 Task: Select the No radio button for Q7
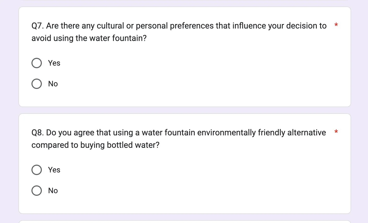[x=37, y=84]
